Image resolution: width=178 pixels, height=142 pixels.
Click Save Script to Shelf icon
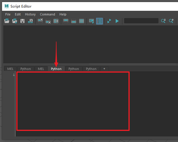coord(30,21)
